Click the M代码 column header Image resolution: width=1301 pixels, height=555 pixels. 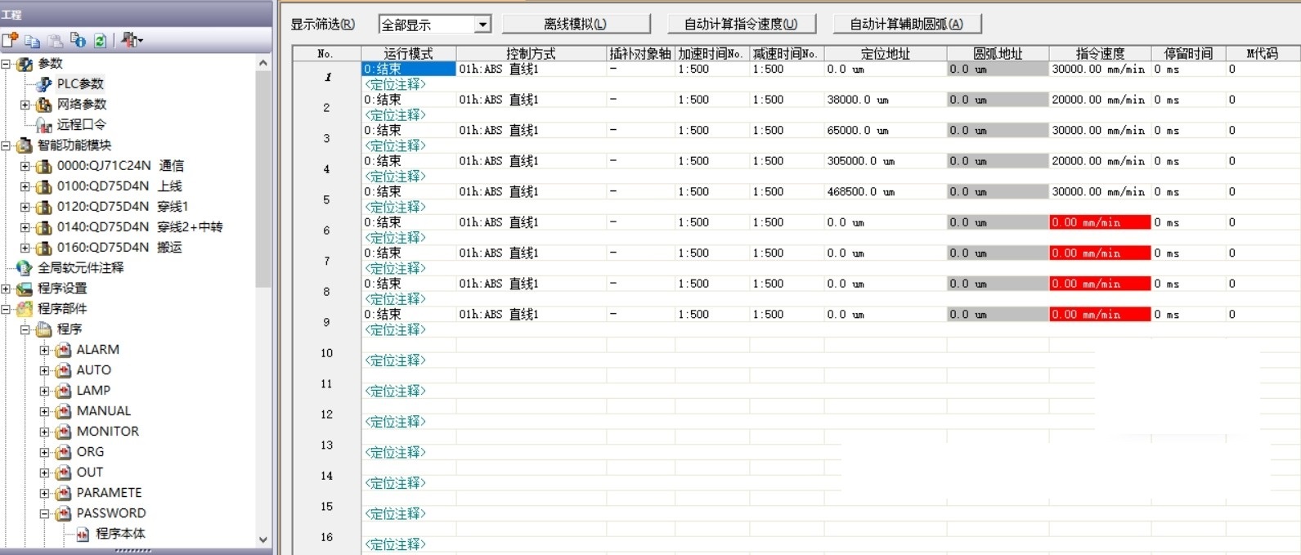1263,53
